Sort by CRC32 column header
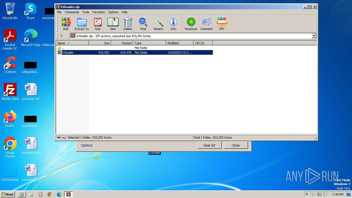Screen dimensions: 352x198 (x=203, y=43)
